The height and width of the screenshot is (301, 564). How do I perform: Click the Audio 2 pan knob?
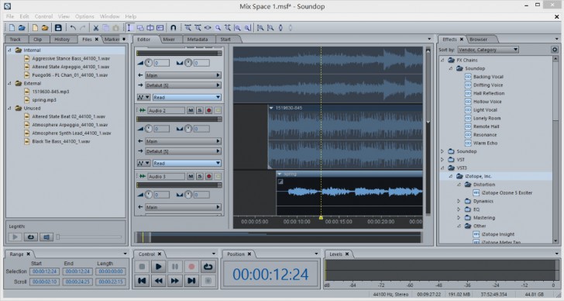pos(188,129)
